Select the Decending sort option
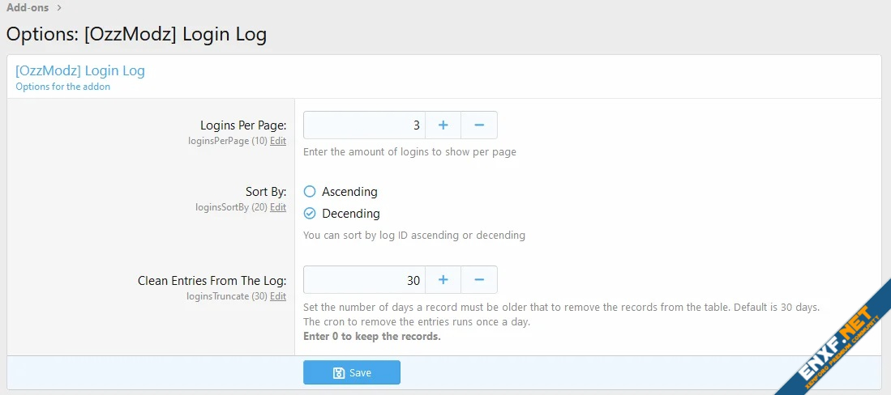The image size is (891, 395). click(310, 214)
